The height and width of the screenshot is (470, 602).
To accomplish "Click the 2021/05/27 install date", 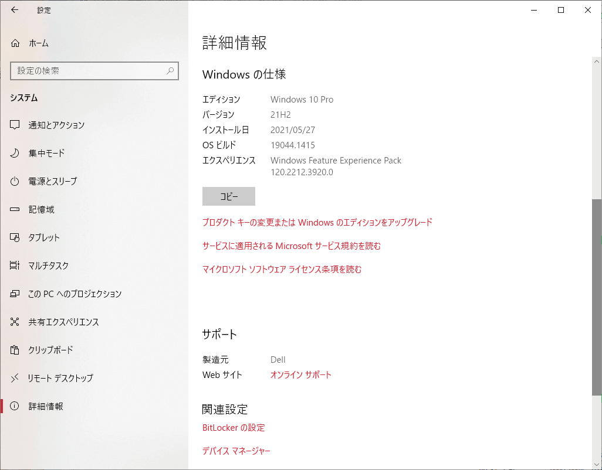I will (293, 130).
